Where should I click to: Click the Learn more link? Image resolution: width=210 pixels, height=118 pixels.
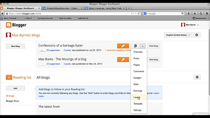156,93
